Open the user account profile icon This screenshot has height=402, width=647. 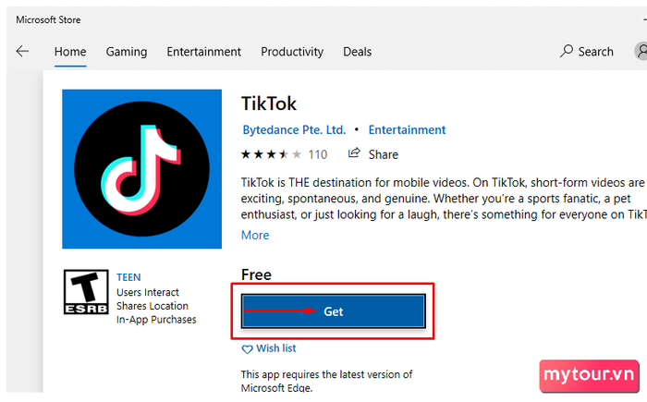pyautogui.click(x=641, y=51)
